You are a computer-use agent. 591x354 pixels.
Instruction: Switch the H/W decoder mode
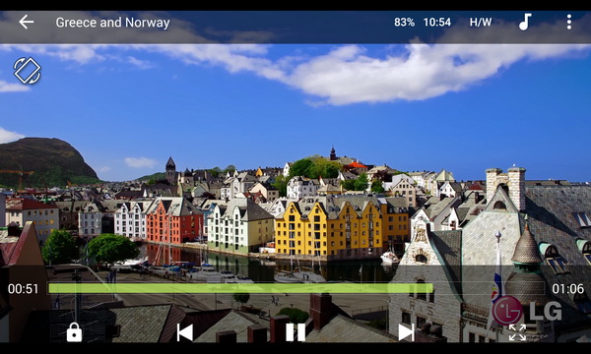(x=481, y=23)
